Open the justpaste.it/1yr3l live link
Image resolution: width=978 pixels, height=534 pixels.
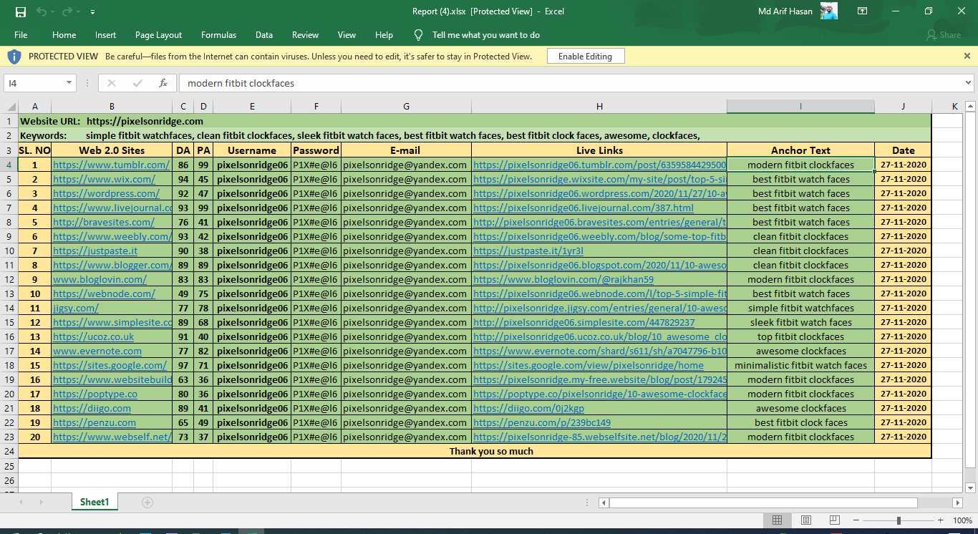[x=528, y=251]
